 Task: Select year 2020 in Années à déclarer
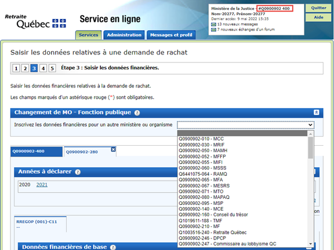coord(25,185)
